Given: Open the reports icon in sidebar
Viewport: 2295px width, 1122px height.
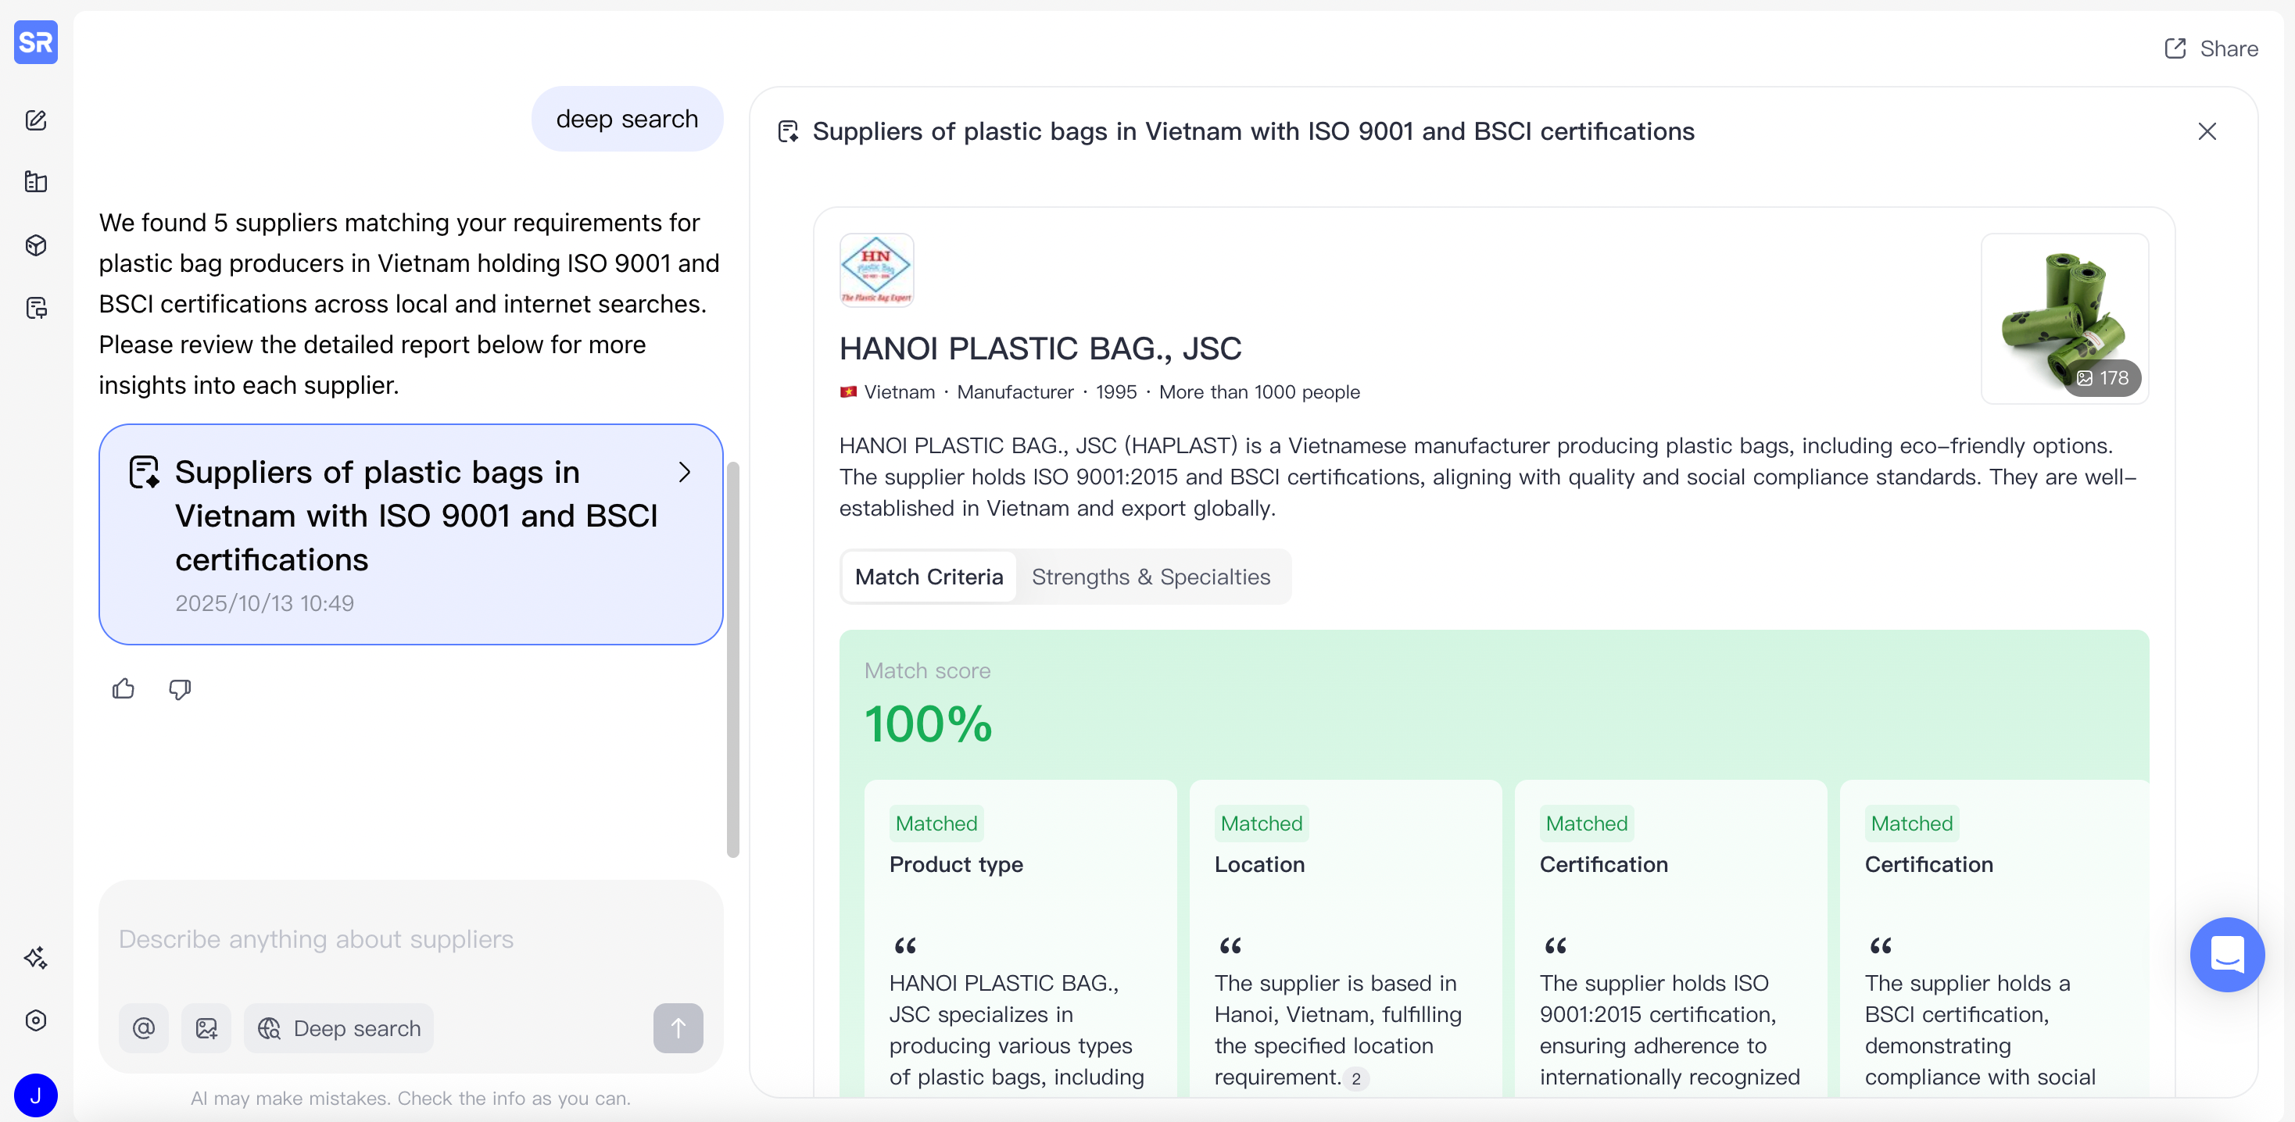Looking at the screenshot, I should coord(36,308).
